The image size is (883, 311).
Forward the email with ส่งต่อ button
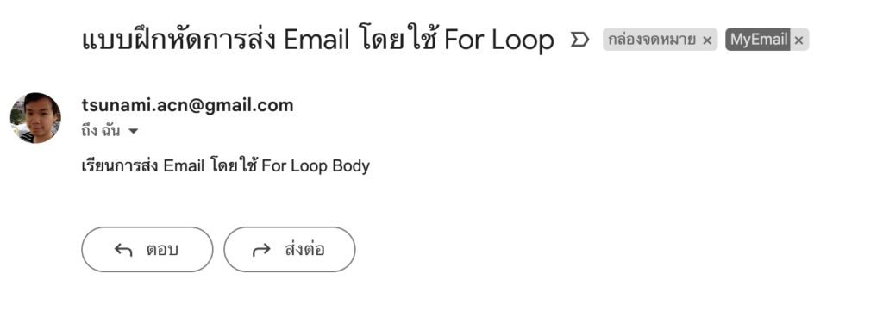[x=290, y=250]
